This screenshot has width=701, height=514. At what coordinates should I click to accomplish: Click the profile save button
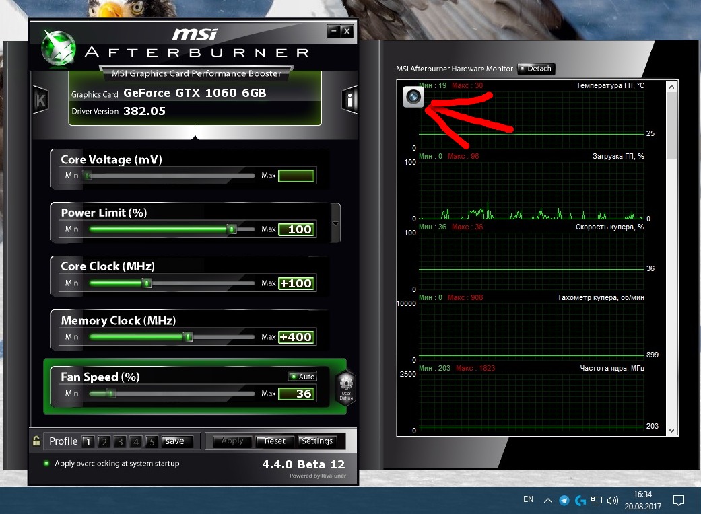[x=177, y=441]
